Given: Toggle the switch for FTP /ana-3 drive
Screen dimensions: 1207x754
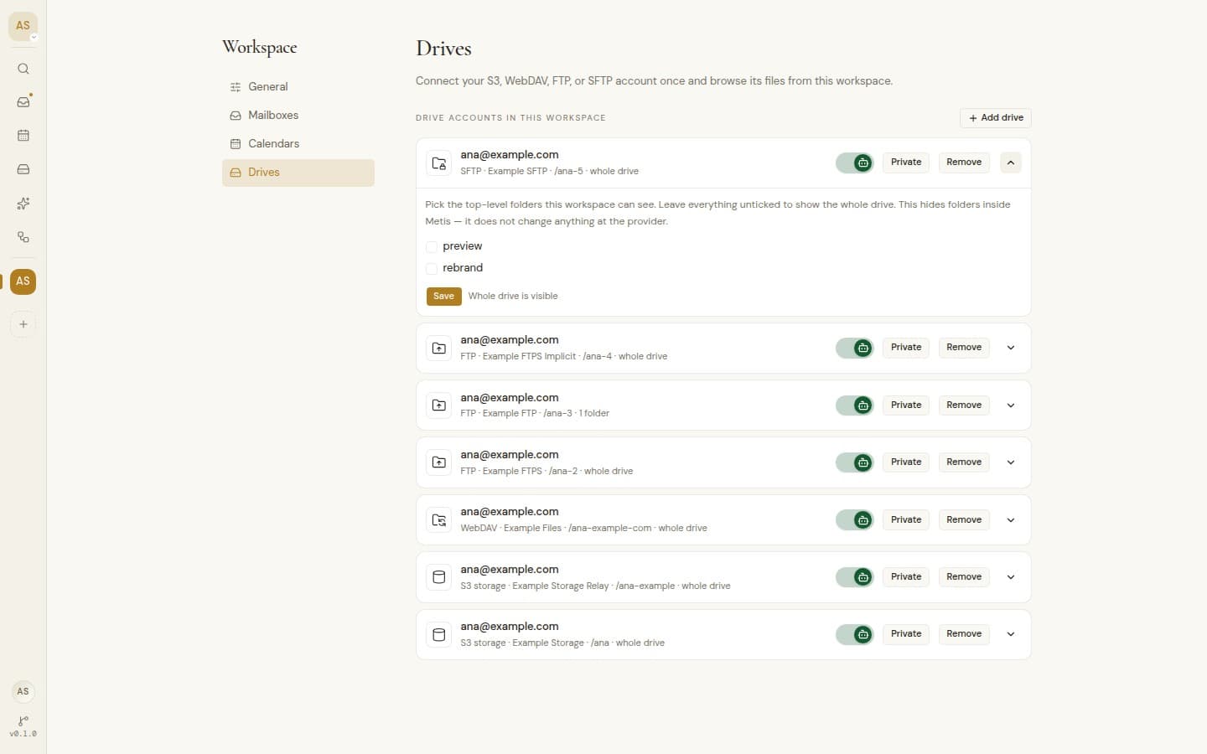Looking at the screenshot, I should tap(854, 405).
